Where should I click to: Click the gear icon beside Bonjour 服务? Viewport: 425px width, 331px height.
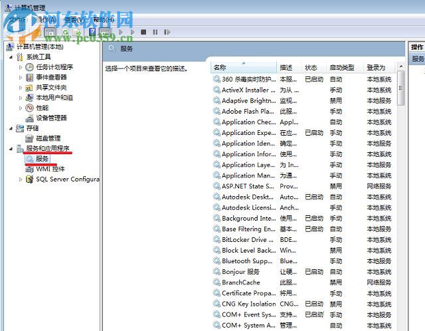[x=216, y=272]
